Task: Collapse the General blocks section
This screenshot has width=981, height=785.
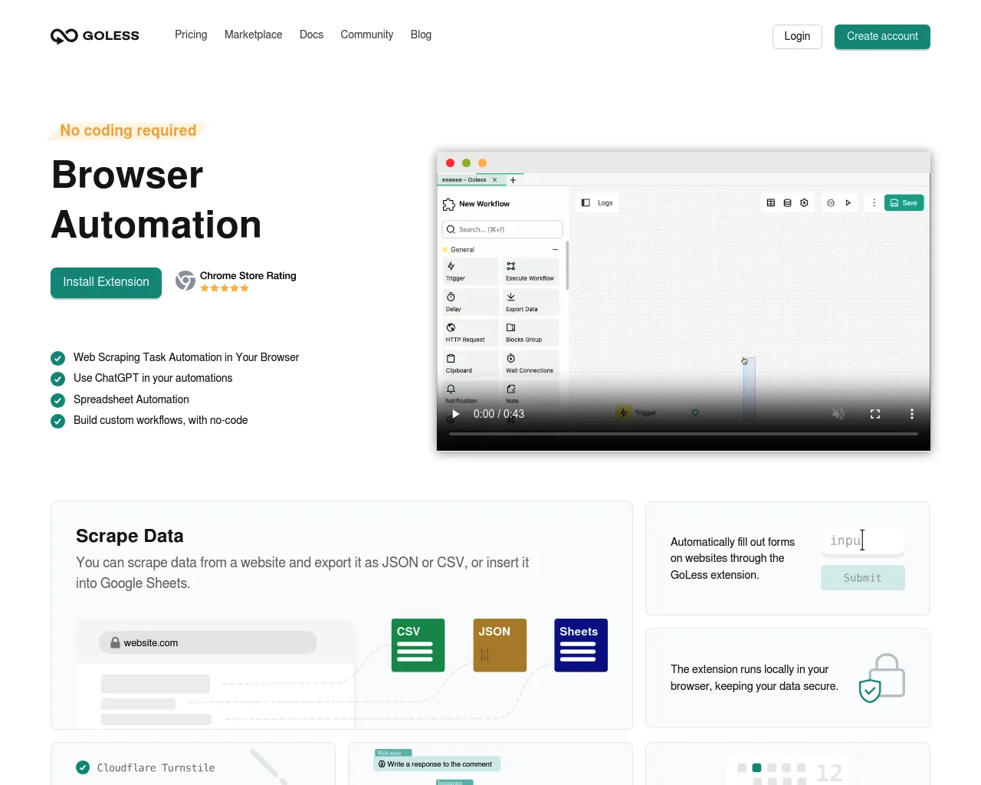Action: (x=554, y=249)
